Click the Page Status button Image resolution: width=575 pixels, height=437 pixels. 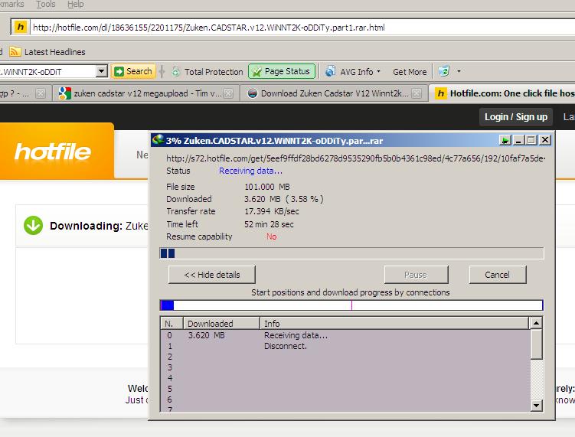(x=282, y=71)
